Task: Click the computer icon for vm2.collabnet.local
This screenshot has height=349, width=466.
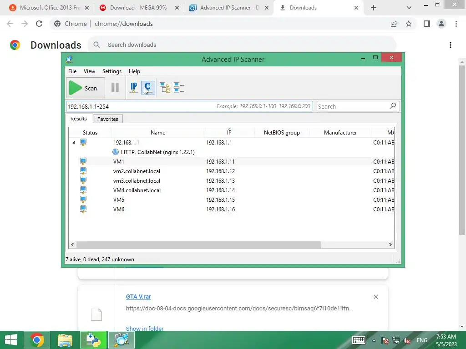Action: pyautogui.click(x=83, y=171)
